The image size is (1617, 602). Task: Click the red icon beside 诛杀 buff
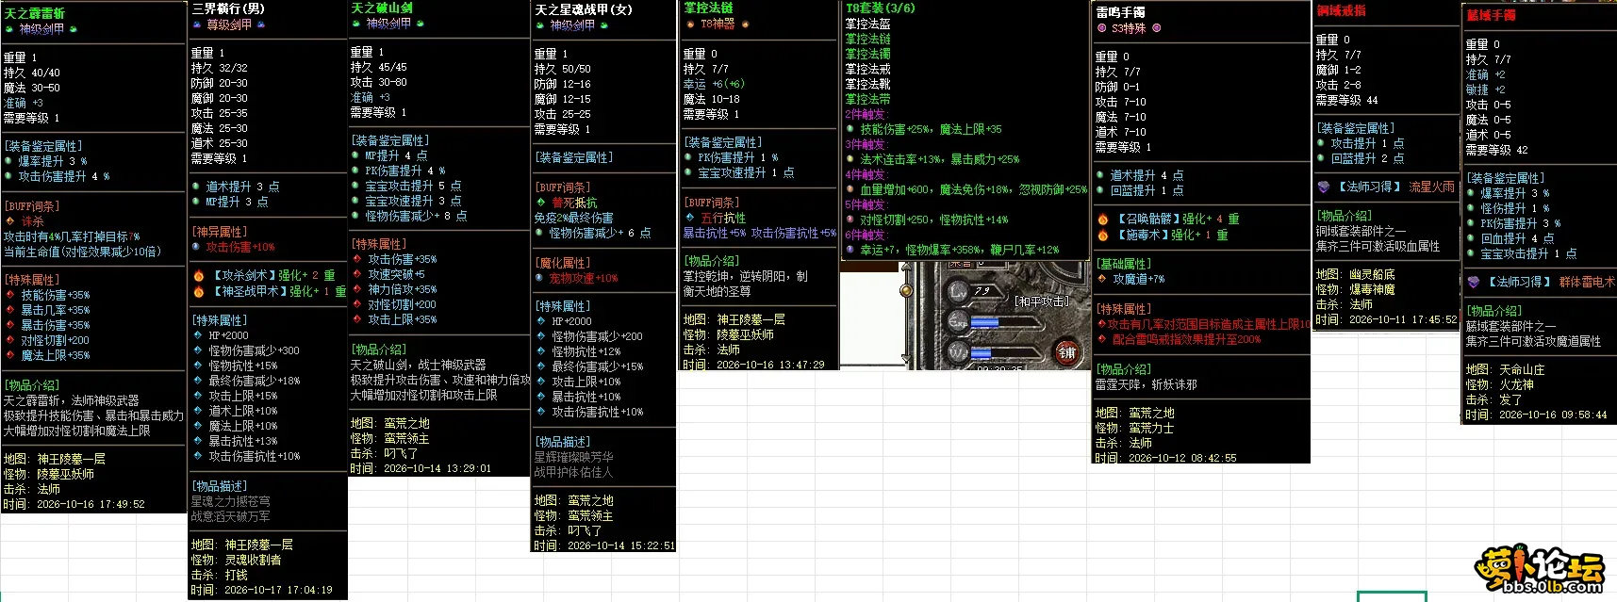point(9,222)
